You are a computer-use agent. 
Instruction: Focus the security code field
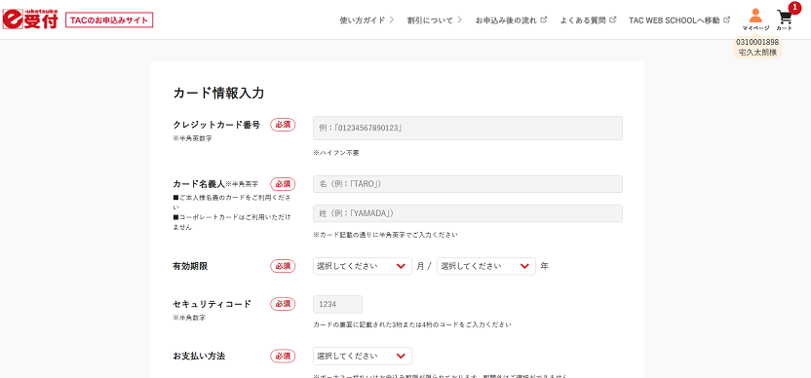337,305
